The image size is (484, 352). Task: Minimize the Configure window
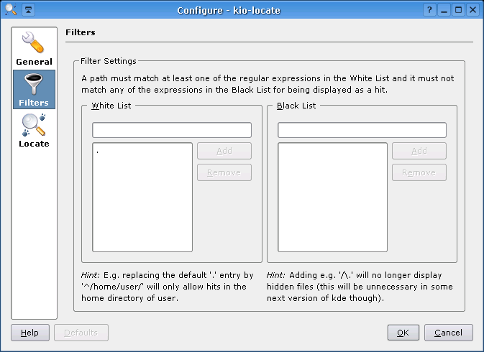444,10
